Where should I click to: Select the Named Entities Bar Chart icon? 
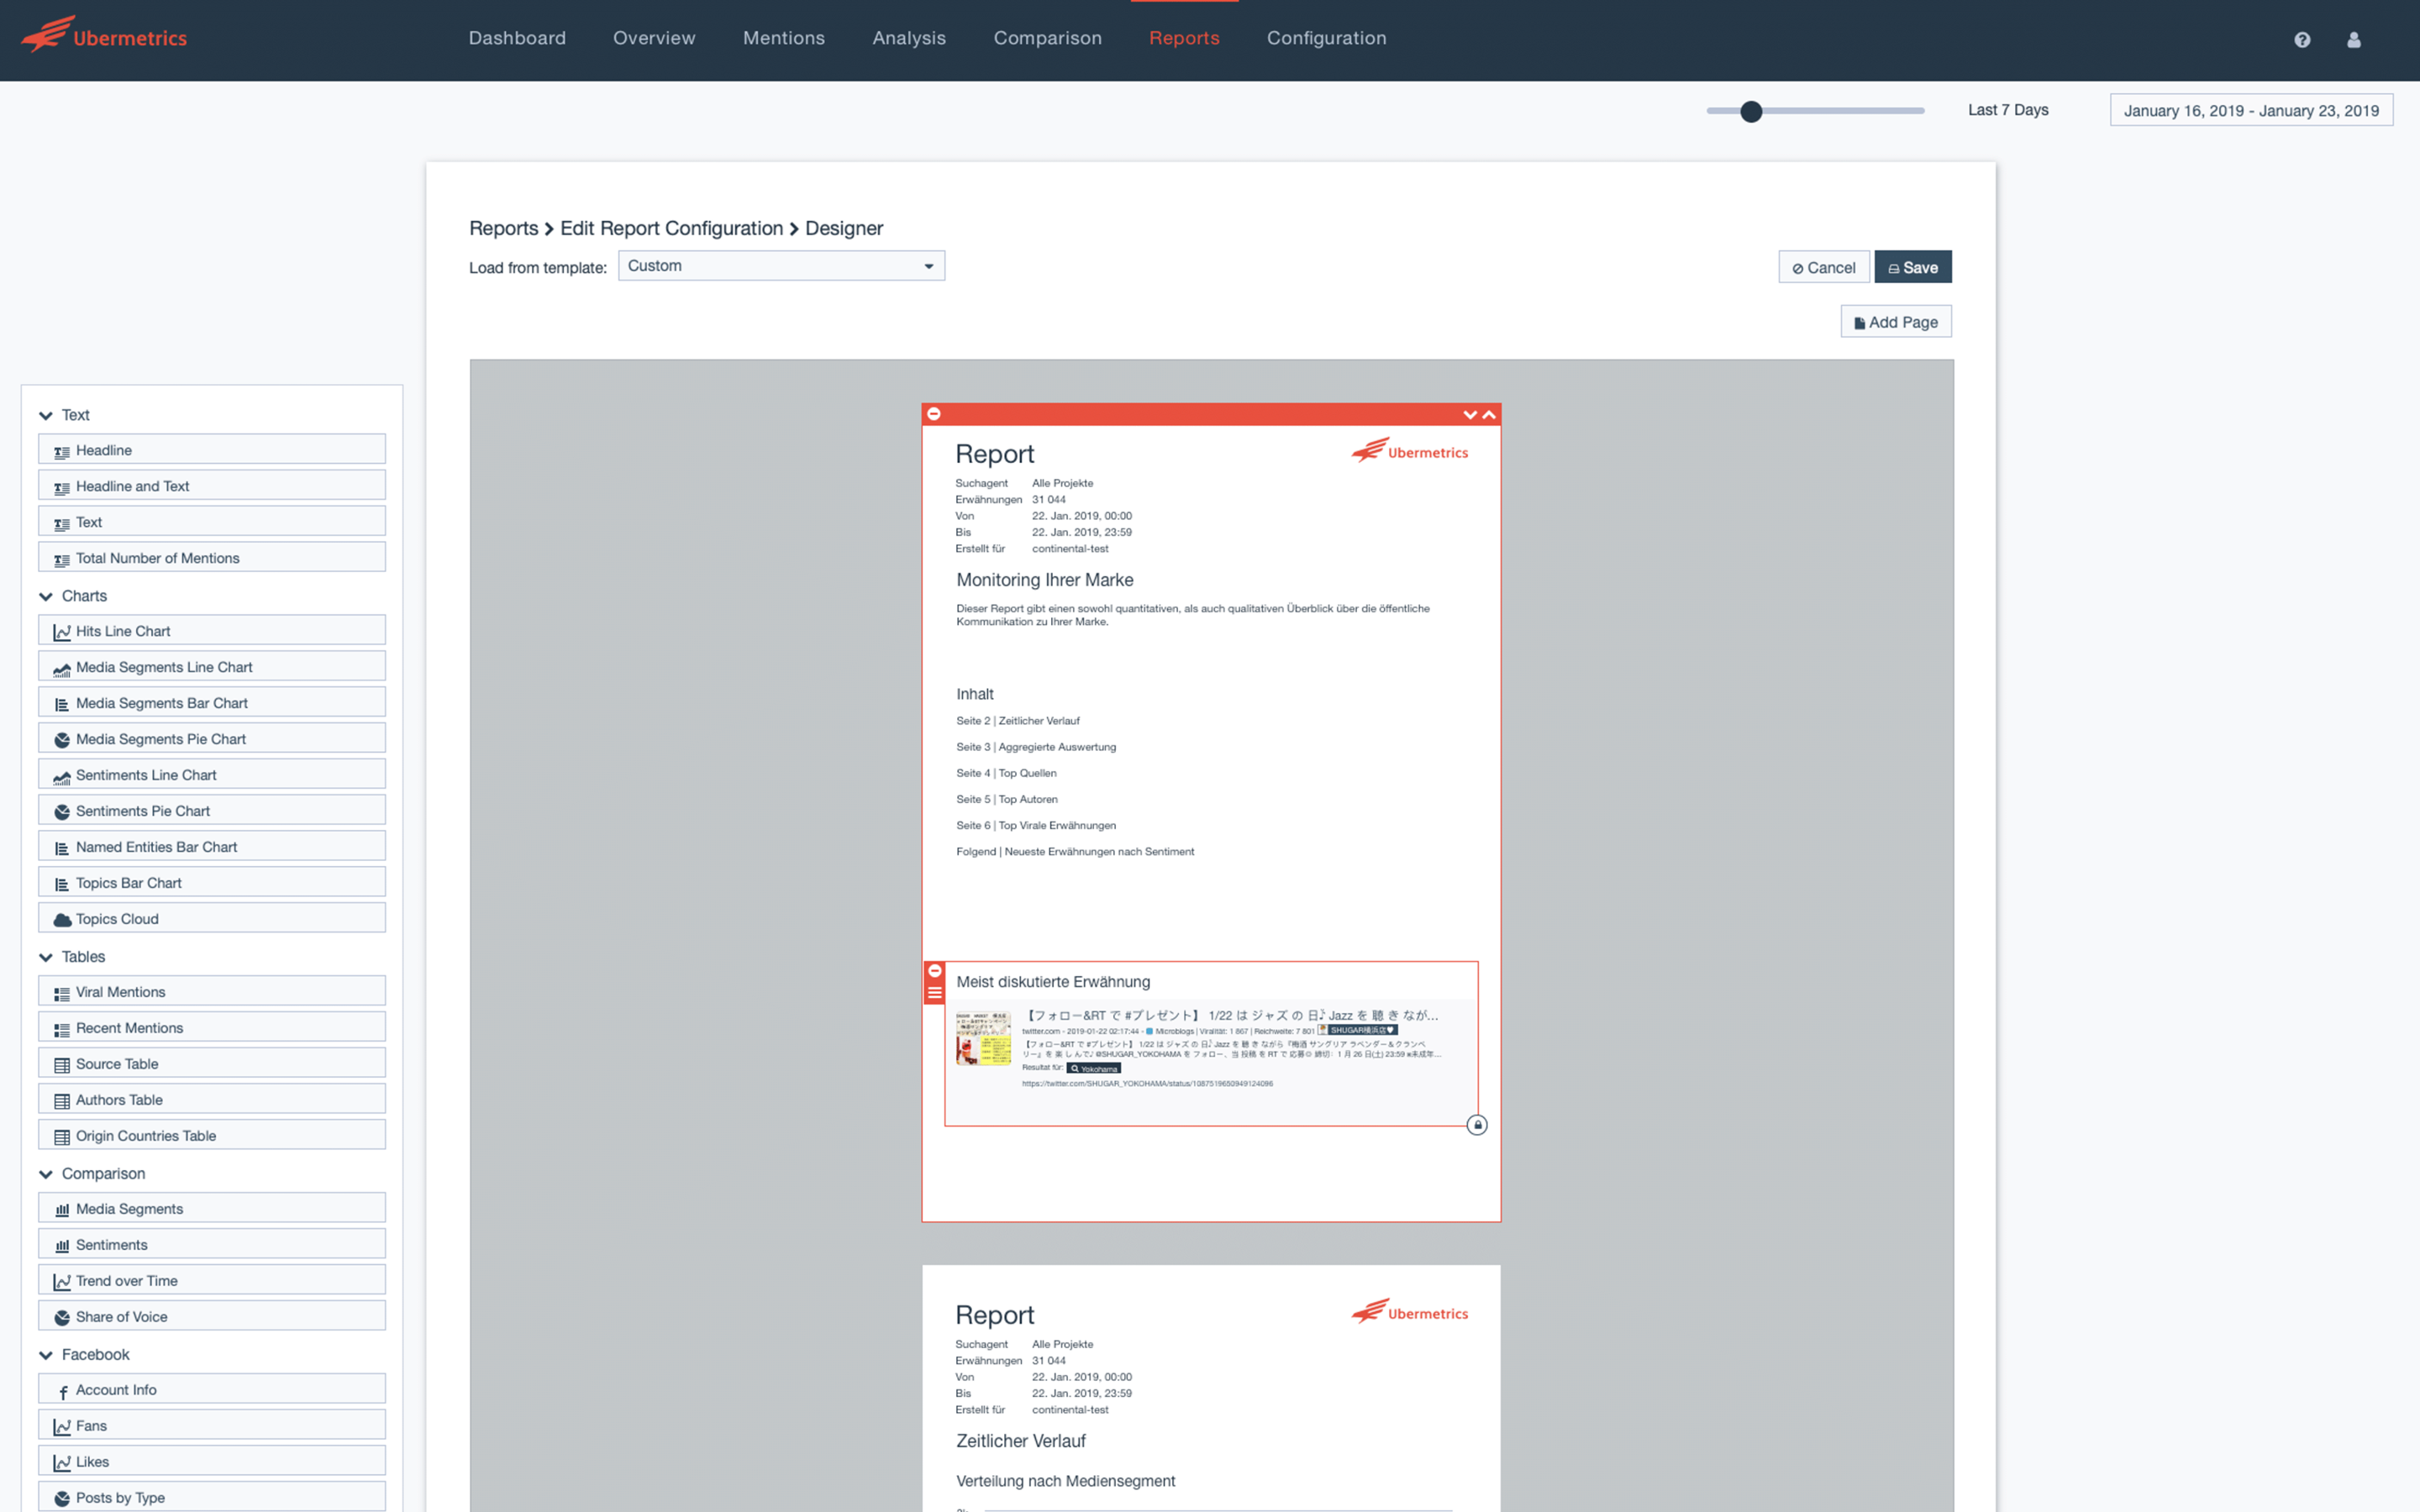pos(62,848)
